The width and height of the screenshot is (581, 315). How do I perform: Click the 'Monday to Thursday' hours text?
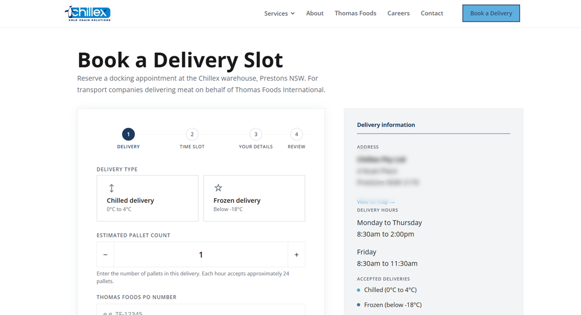(x=389, y=223)
